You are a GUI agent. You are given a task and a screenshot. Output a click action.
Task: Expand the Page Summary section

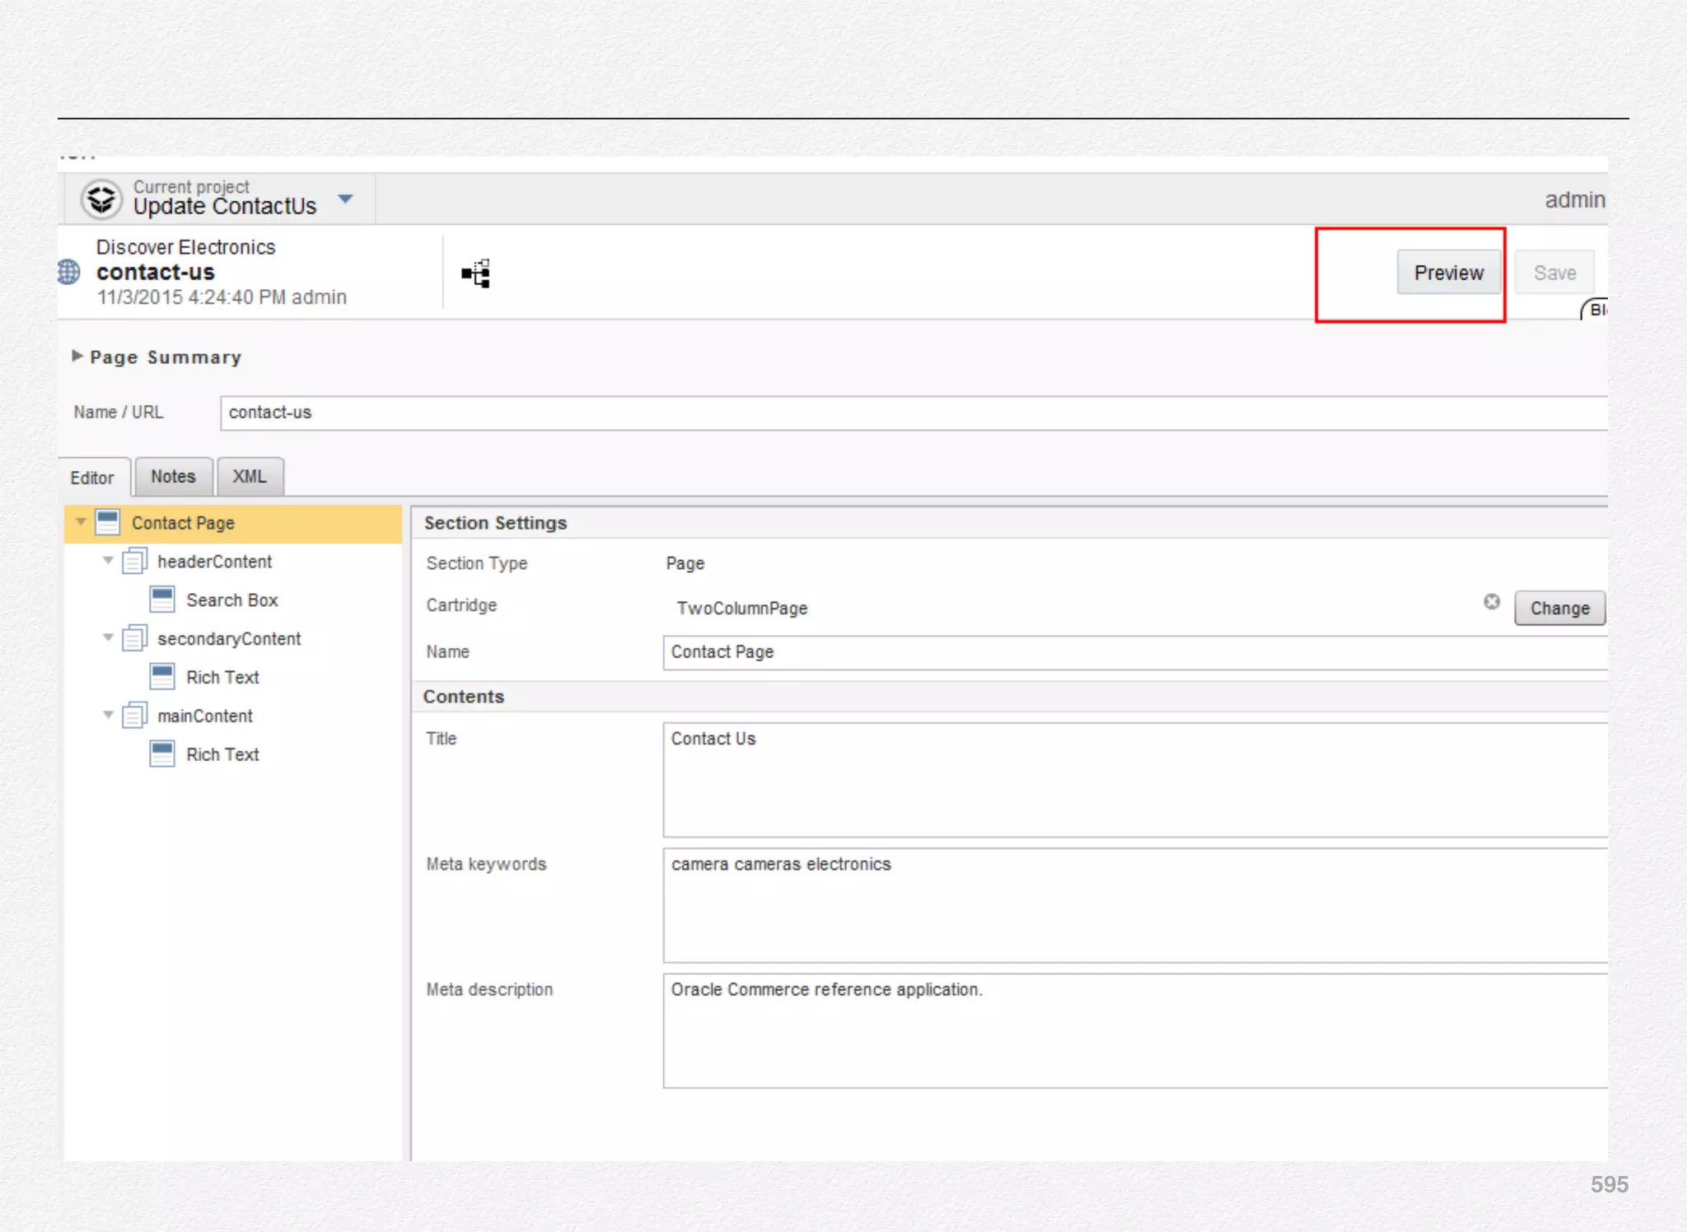[x=77, y=356]
